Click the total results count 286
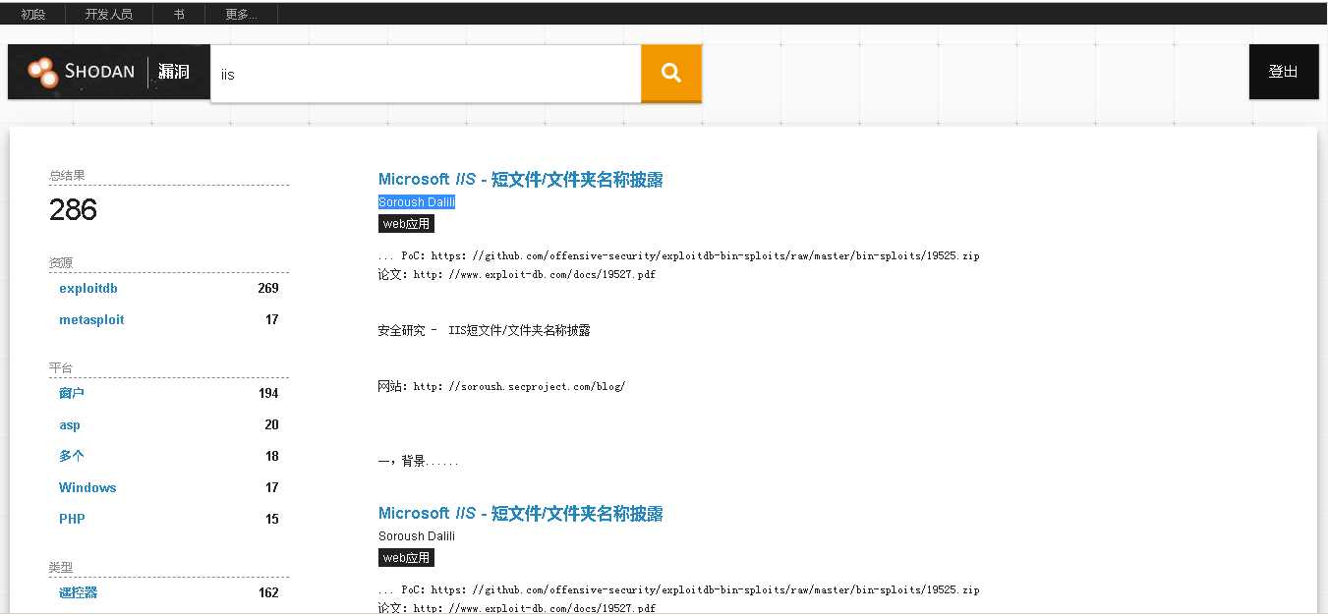Viewport: 1328px width, 615px height. click(x=74, y=209)
